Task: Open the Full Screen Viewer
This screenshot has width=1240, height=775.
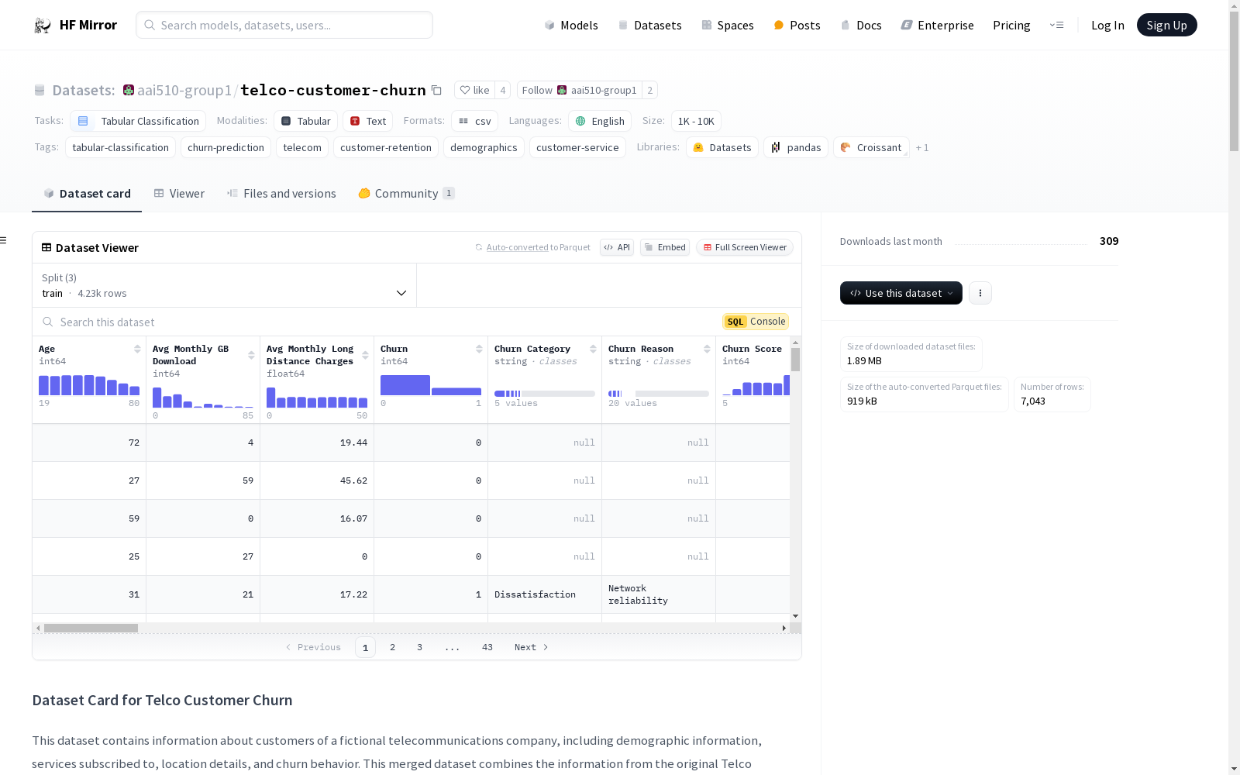Action: pos(745,247)
